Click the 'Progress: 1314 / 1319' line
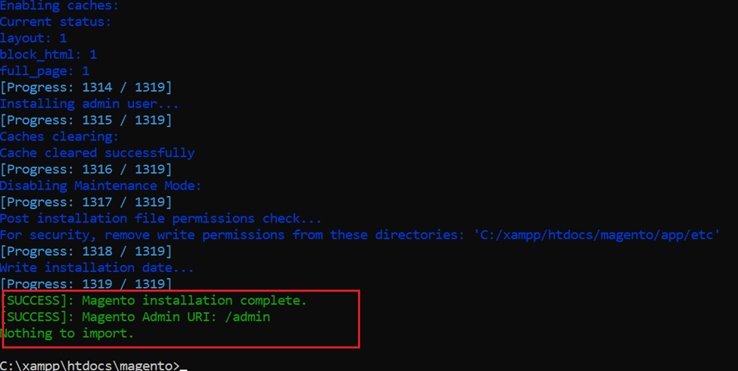This screenshot has height=371, width=738. coord(86,87)
